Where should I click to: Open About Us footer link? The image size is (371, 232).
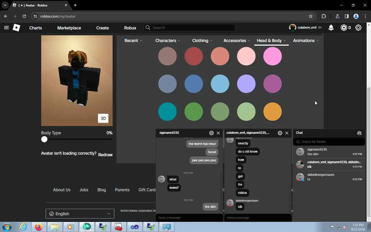pos(62,190)
